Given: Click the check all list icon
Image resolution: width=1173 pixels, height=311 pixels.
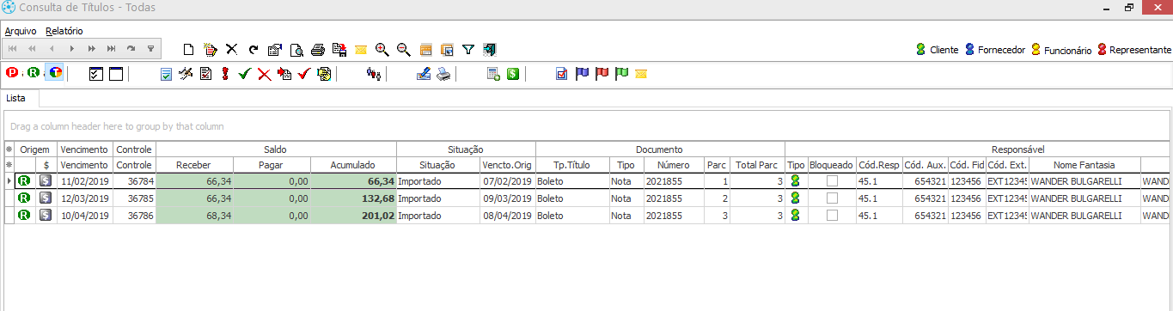Looking at the screenshot, I should (x=96, y=74).
